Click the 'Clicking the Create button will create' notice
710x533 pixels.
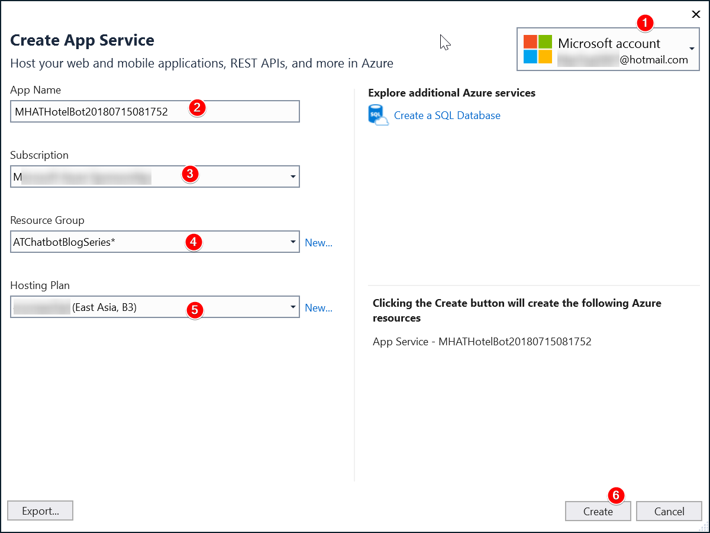517,310
